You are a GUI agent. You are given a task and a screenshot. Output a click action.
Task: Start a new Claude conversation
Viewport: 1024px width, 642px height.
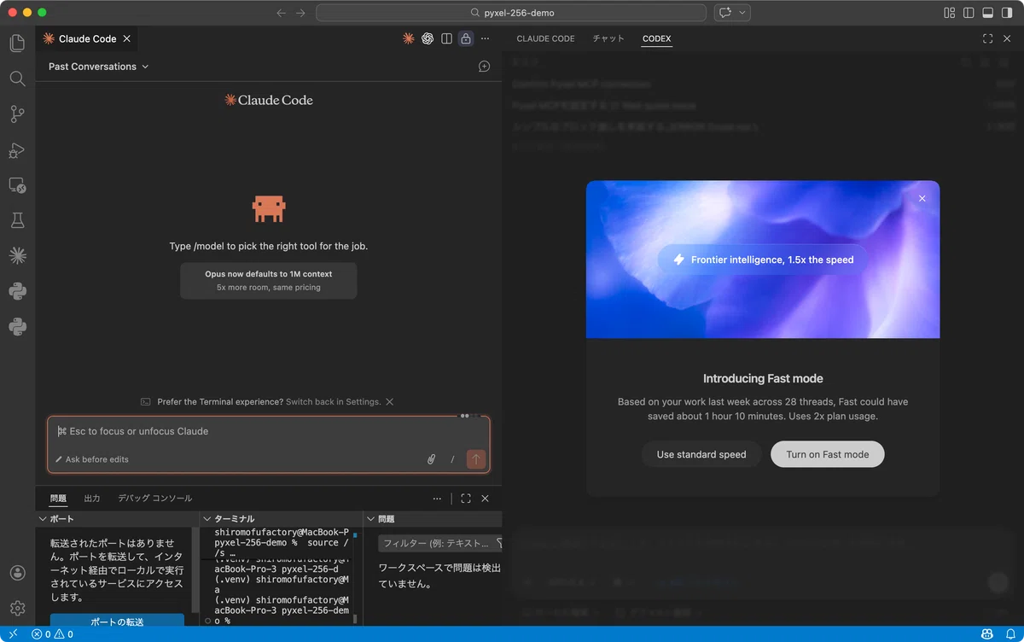(x=484, y=67)
